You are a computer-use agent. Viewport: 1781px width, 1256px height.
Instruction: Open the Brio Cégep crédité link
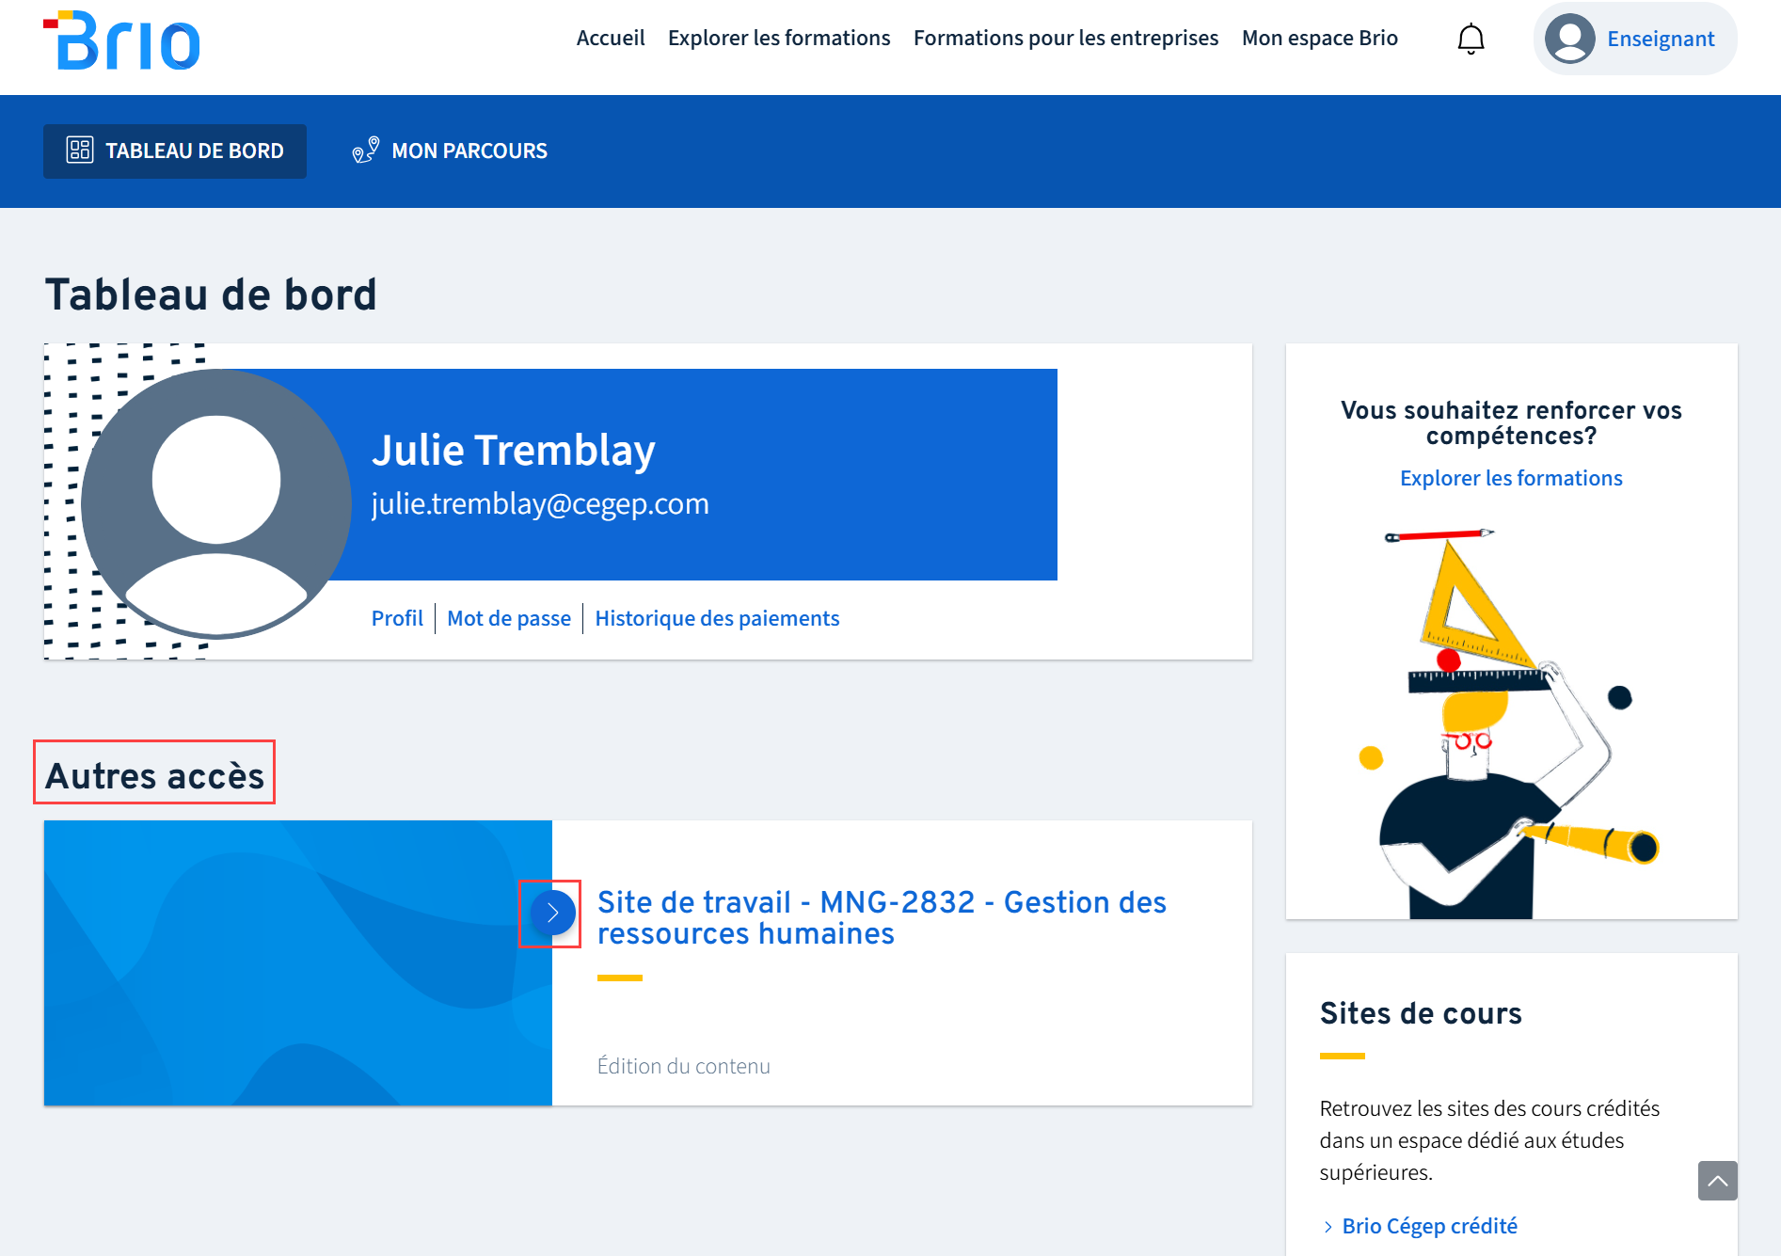[1429, 1226]
